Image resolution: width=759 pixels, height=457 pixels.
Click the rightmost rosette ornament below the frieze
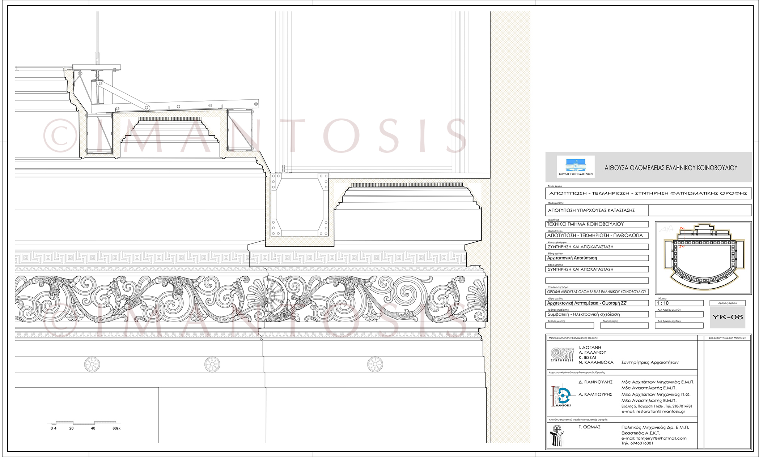375,364
